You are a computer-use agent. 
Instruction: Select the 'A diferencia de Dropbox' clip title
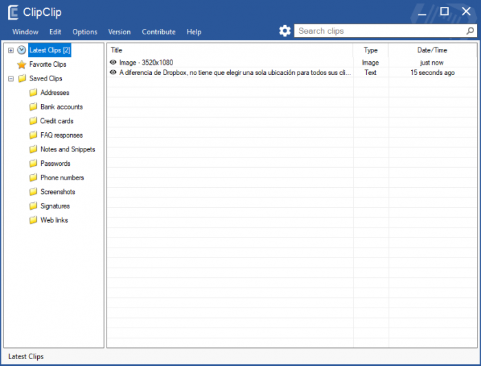[x=235, y=72]
